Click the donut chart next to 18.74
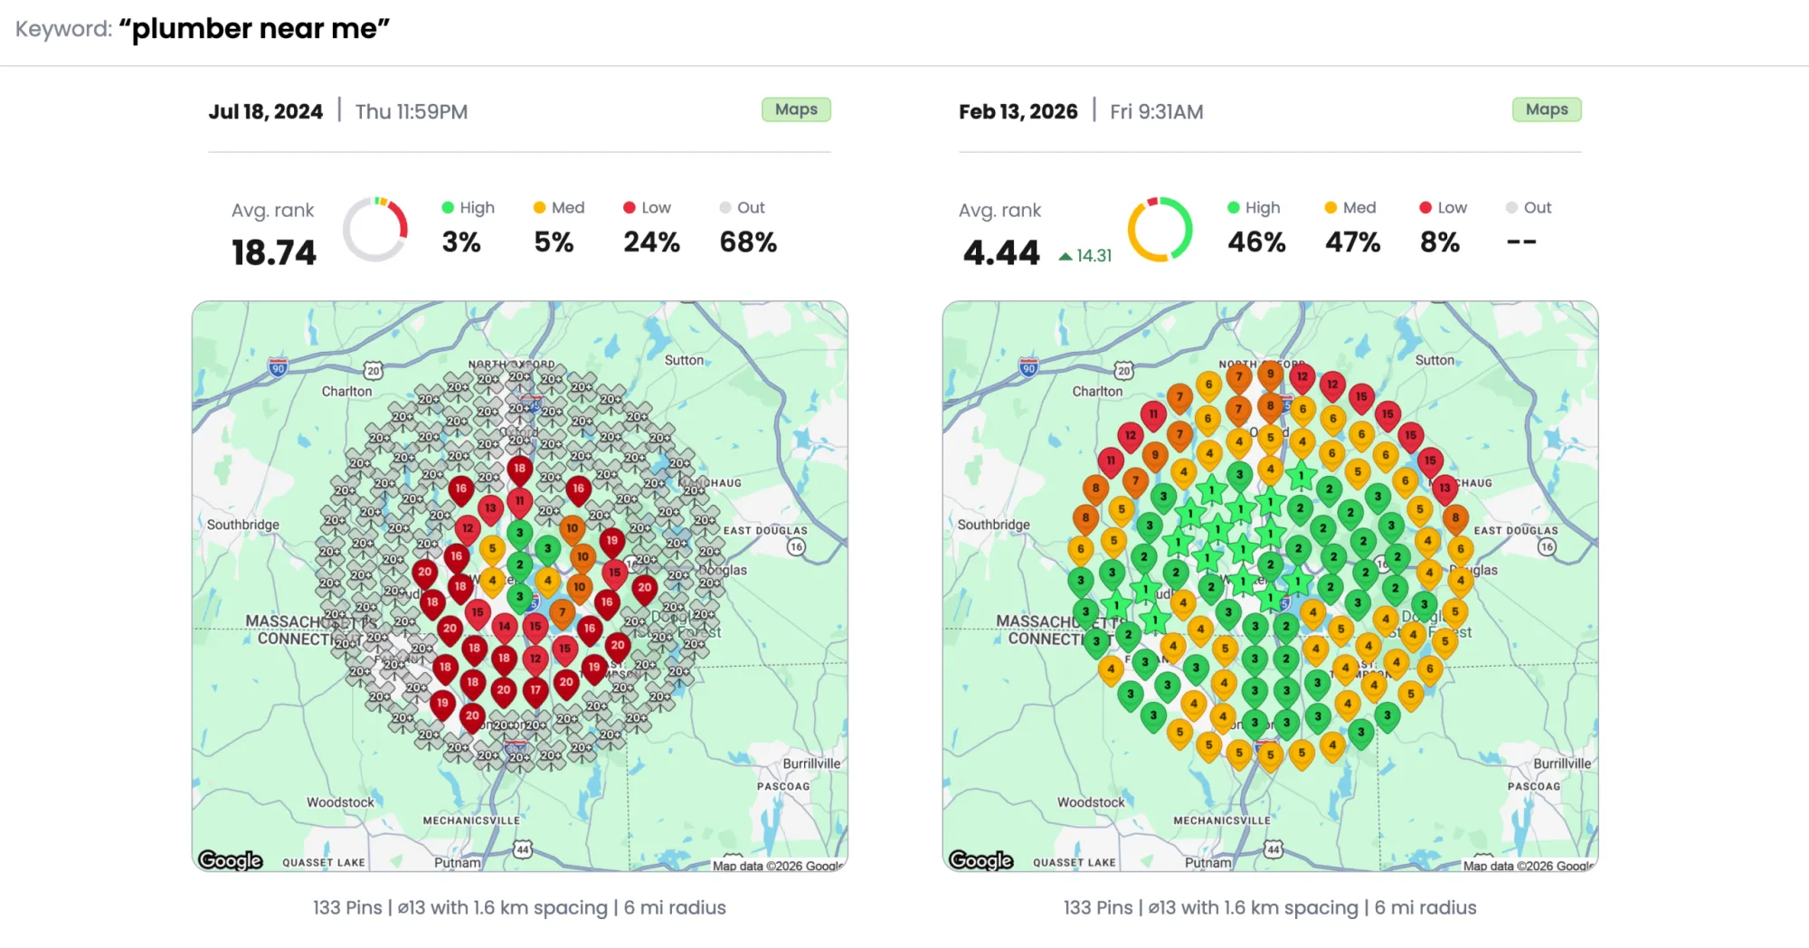Viewport: 1809px width, 948px height. (375, 229)
